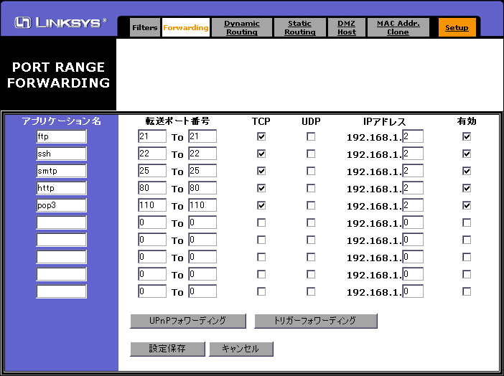Screen dimensions: 504x376
Task: Uncheck TCP for the ssh row
Action: [x=261, y=154]
